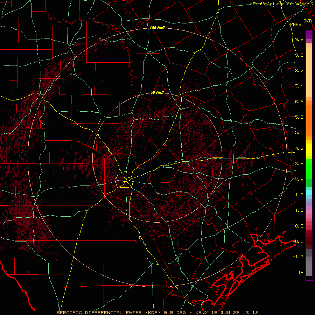This screenshot has height=315, width=315.
Task: Click the 8.2 scale label
Action: [x=299, y=70]
